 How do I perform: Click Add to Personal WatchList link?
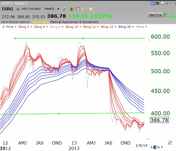coord(15,22)
